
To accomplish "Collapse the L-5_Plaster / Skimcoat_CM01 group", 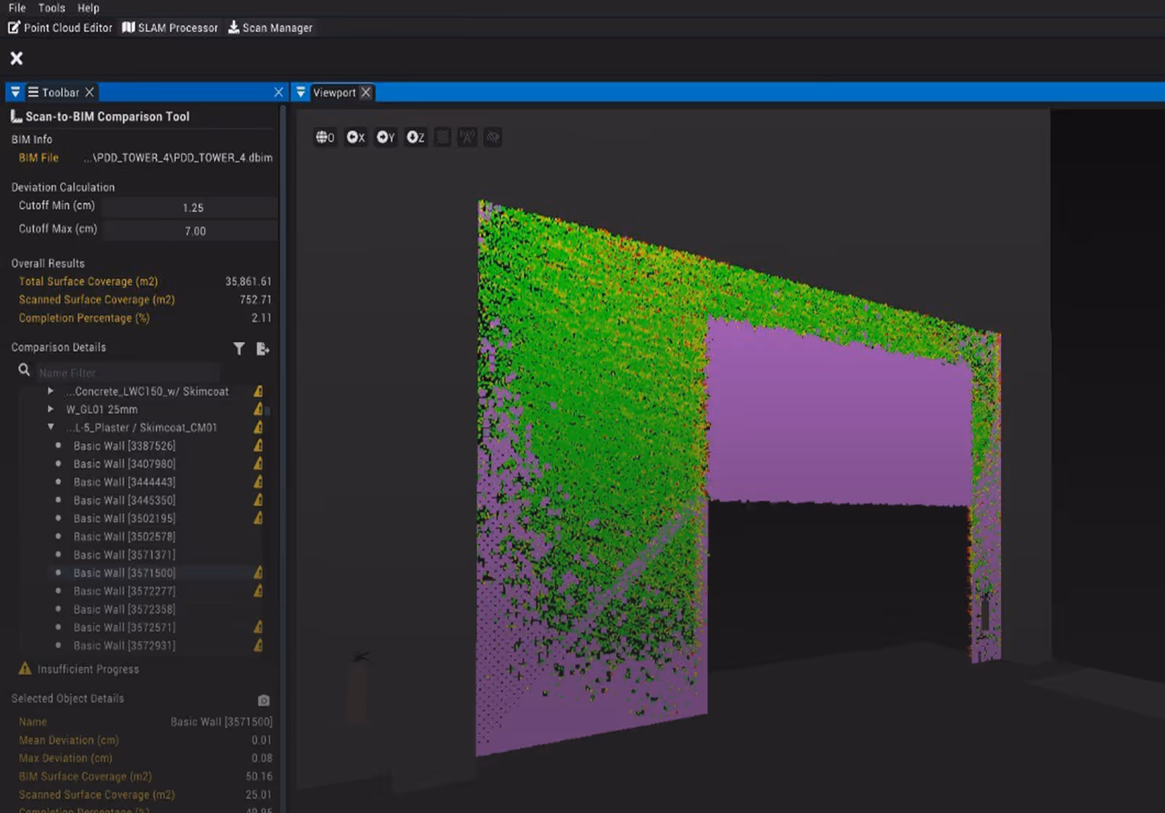I will 51,427.
